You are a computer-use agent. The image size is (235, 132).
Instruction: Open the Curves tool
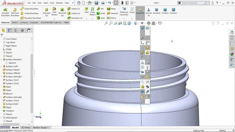point(132,10)
